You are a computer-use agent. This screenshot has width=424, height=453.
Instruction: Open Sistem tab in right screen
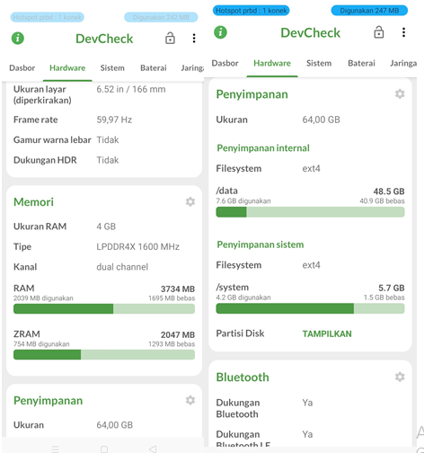[319, 63]
